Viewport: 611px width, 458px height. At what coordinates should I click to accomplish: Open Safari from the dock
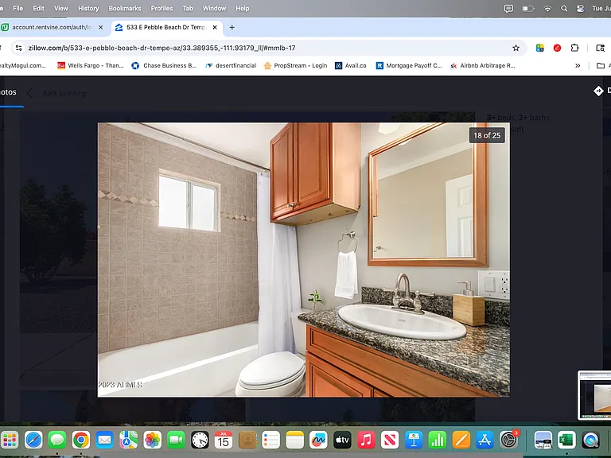[33, 441]
